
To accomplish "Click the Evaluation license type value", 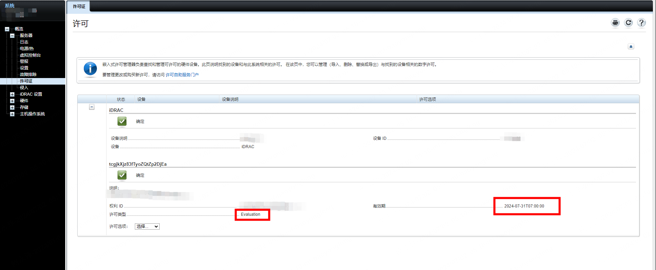I will click(251, 214).
